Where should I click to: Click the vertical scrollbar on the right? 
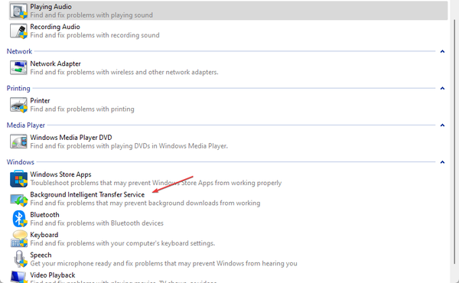point(454,141)
